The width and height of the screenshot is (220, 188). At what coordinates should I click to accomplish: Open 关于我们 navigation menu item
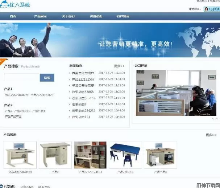[69, 16]
